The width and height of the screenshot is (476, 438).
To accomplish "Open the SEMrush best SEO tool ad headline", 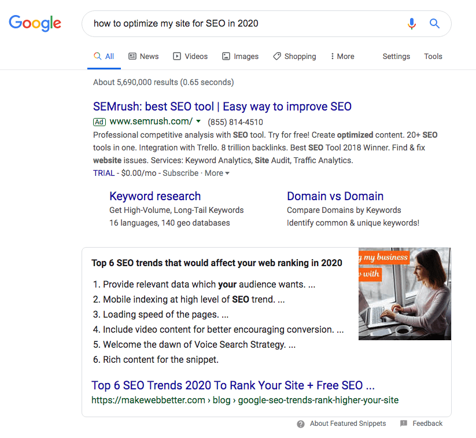I will [x=222, y=106].
